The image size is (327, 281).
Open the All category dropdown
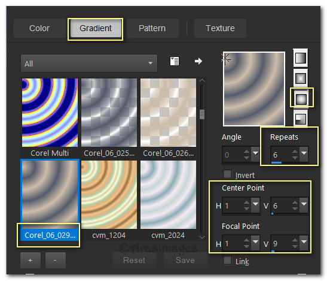pyautogui.click(x=89, y=64)
